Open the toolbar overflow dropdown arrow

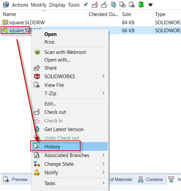[x=151, y=5]
